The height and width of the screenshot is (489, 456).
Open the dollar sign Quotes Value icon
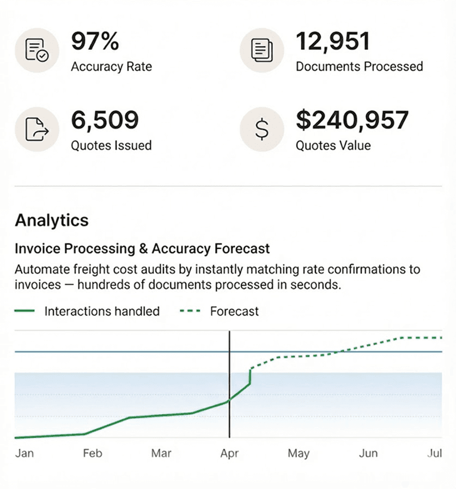[262, 129]
